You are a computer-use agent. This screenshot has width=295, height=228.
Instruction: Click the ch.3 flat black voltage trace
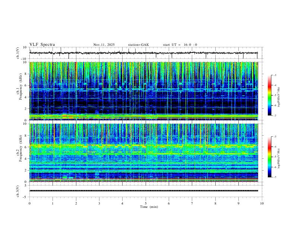click(144, 191)
